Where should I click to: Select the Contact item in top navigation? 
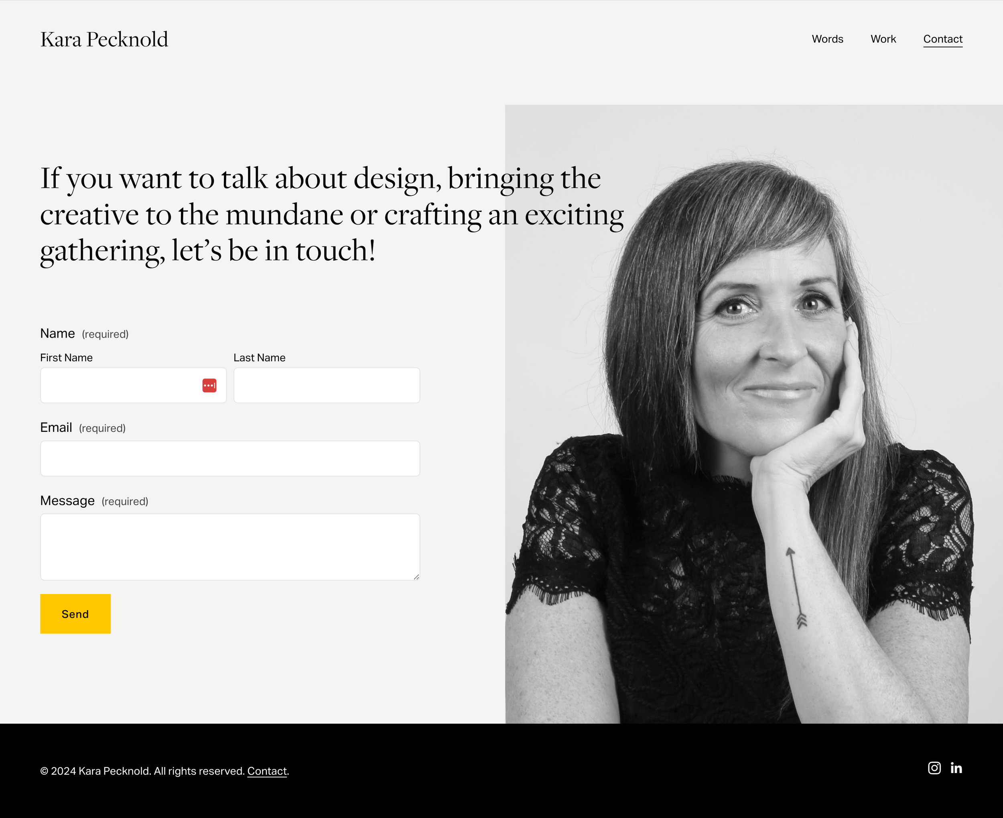(x=943, y=39)
